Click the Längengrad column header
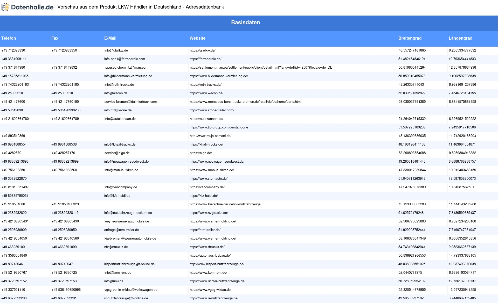Image resolution: width=498 pixels, height=303 pixels. (x=460, y=38)
